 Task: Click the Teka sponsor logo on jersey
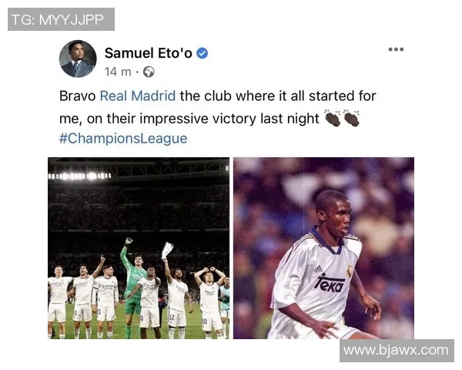coord(329,283)
